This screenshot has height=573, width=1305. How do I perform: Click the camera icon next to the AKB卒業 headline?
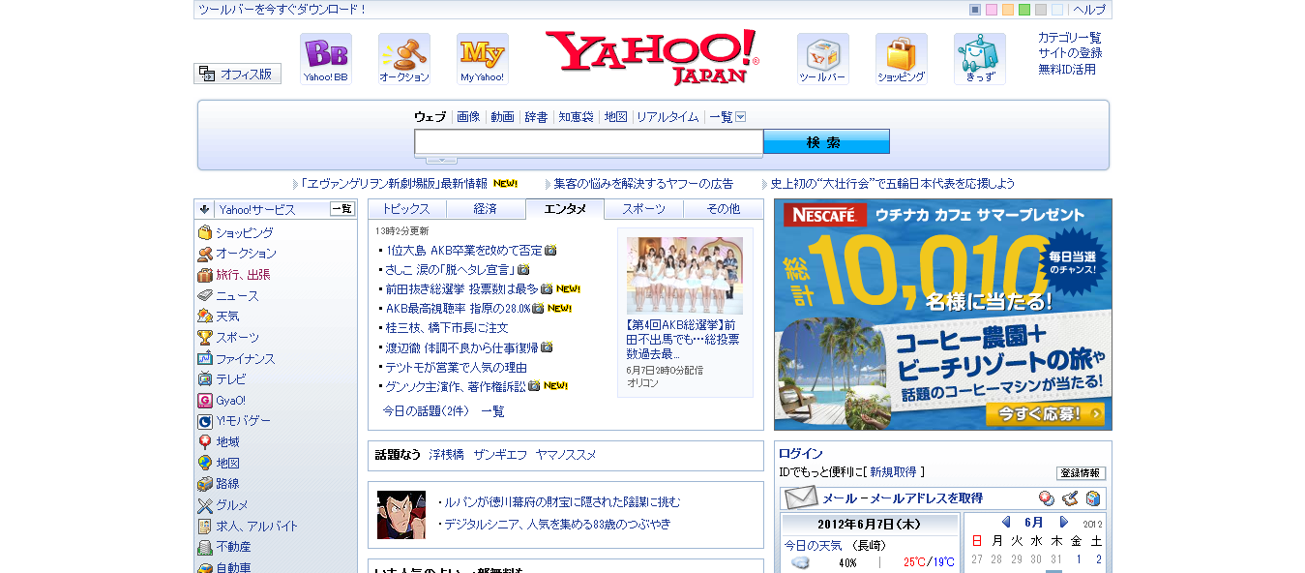click(550, 251)
